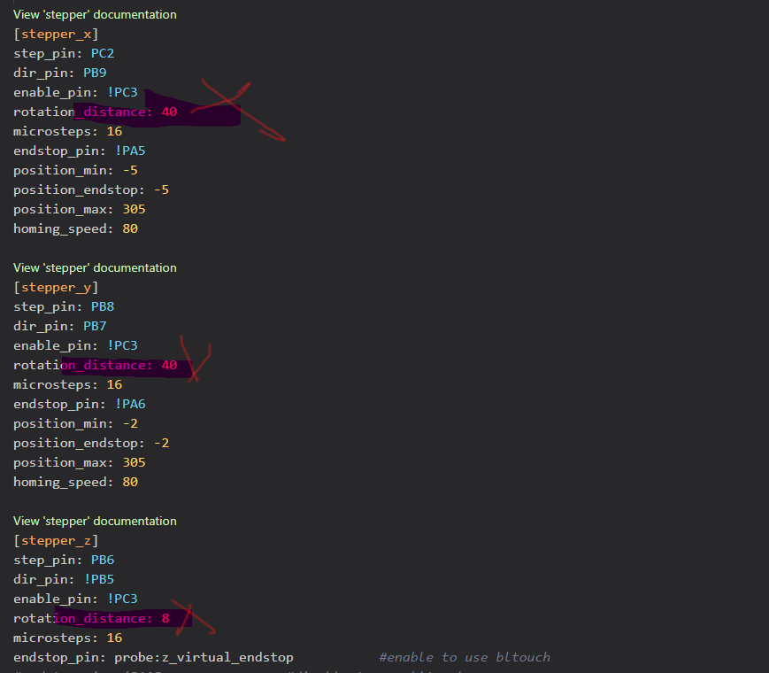Click the '#enable to use bltouch' comment
The height and width of the screenshot is (673, 769).
[465, 657]
